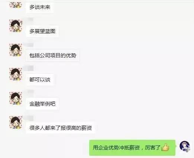Select the "多谈未来" message bubble
The width and height of the screenshot is (194, 158).
click(x=40, y=7)
